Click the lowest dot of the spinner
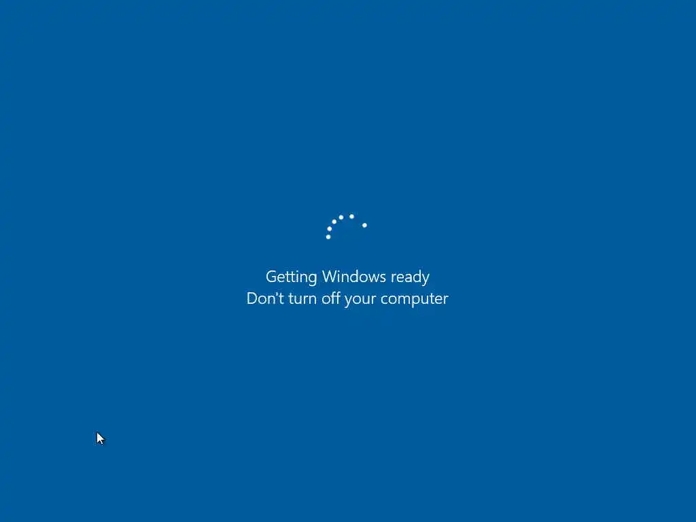This screenshot has height=522, width=696. click(x=328, y=237)
